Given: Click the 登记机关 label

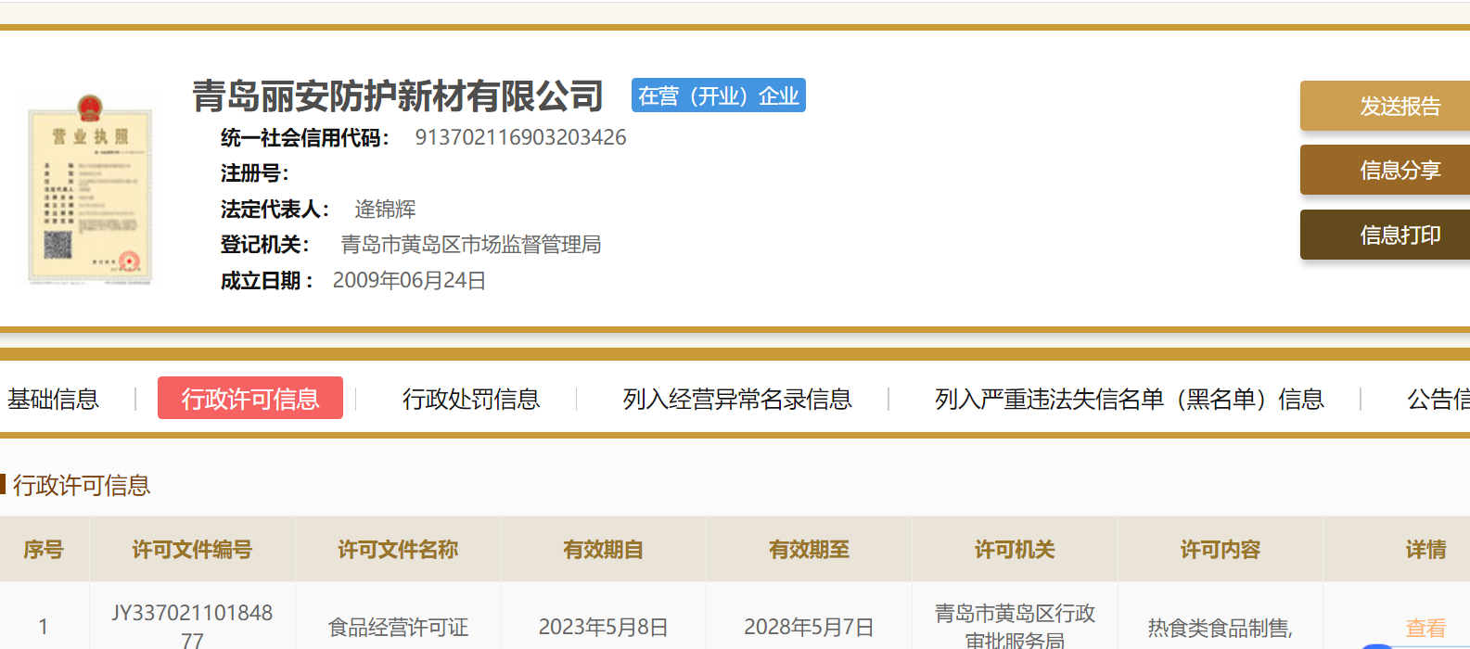Looking at the screenshot, I should [x=265, y=244].
